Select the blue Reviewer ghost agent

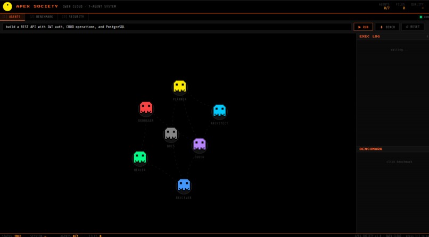click(184, 185)
